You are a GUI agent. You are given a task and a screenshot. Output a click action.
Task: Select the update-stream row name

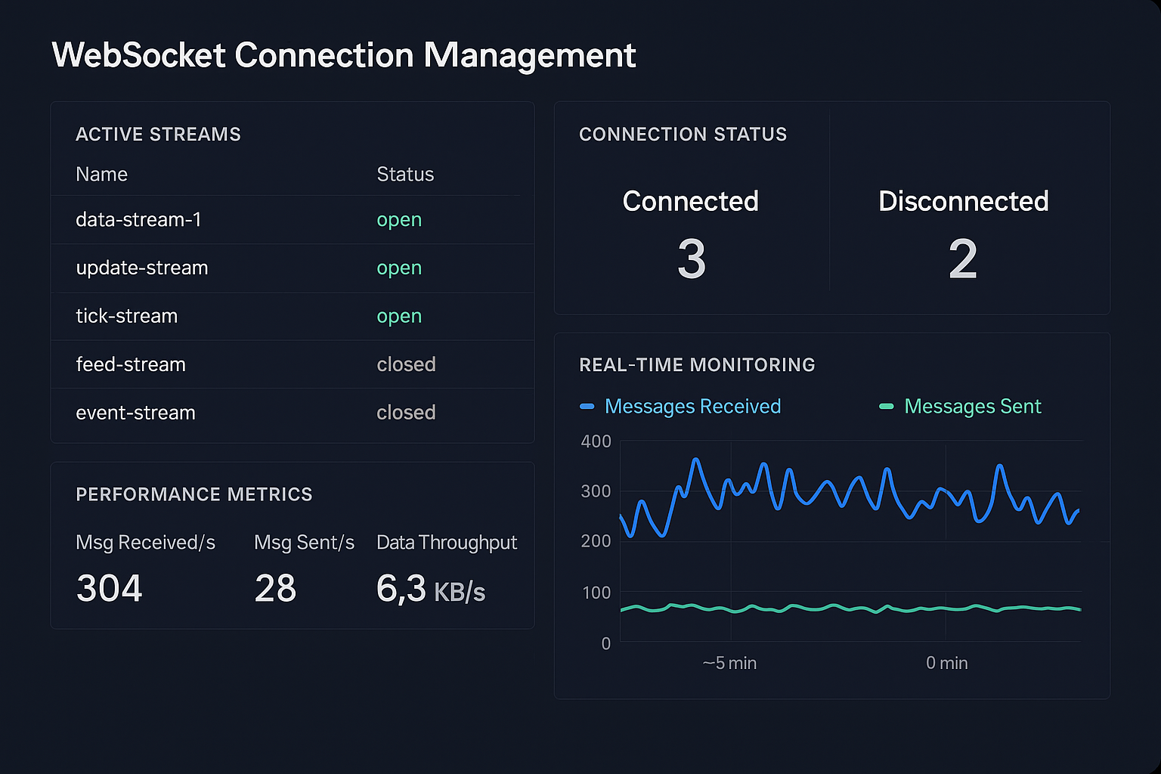142,268
